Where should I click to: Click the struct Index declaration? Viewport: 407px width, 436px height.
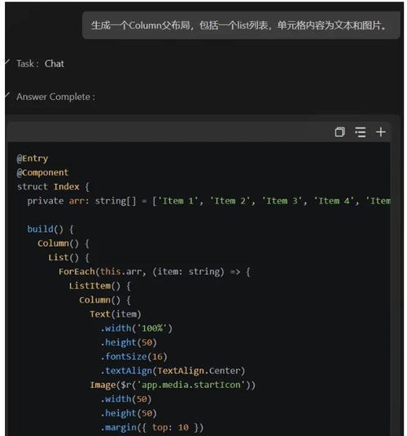click(53, 186)
